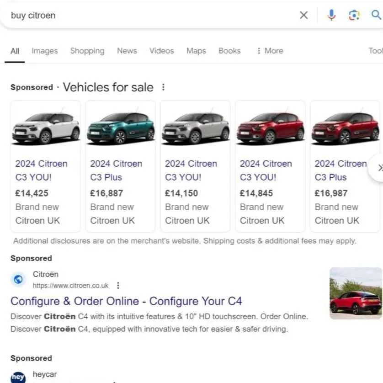Open the Tools option
This screenshot has height=383, width=383.
coord(376,51)
